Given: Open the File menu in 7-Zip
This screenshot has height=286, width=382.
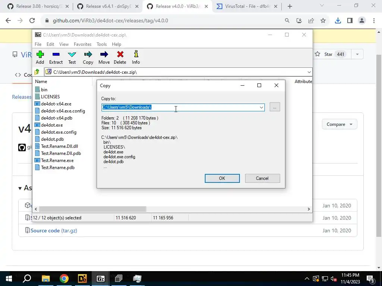Looking at the screenshot, I should click(x=38, y=44).
